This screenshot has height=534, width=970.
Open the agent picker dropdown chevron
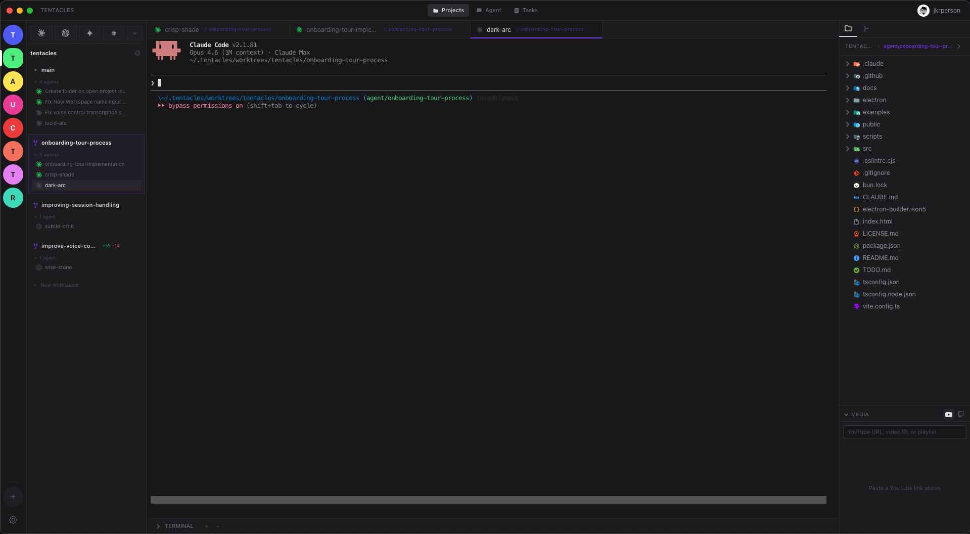point(134,33)
